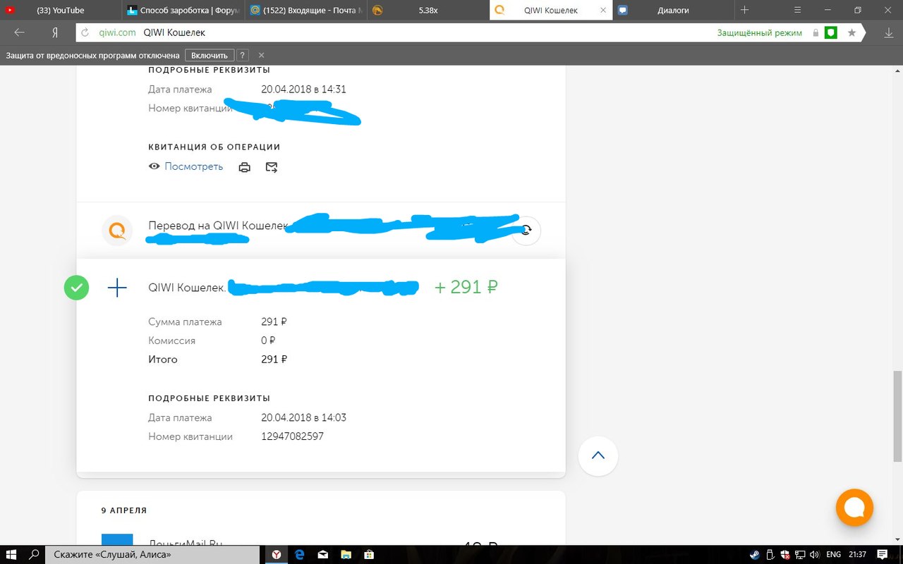Screen dimensions: 903x564
Task: Click payment date 20.04.2018 в 14:31
Action: (303, 90)
